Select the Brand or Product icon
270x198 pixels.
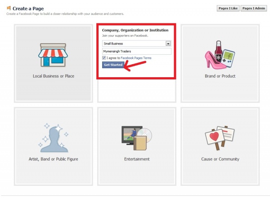click(x=220, y=55)
